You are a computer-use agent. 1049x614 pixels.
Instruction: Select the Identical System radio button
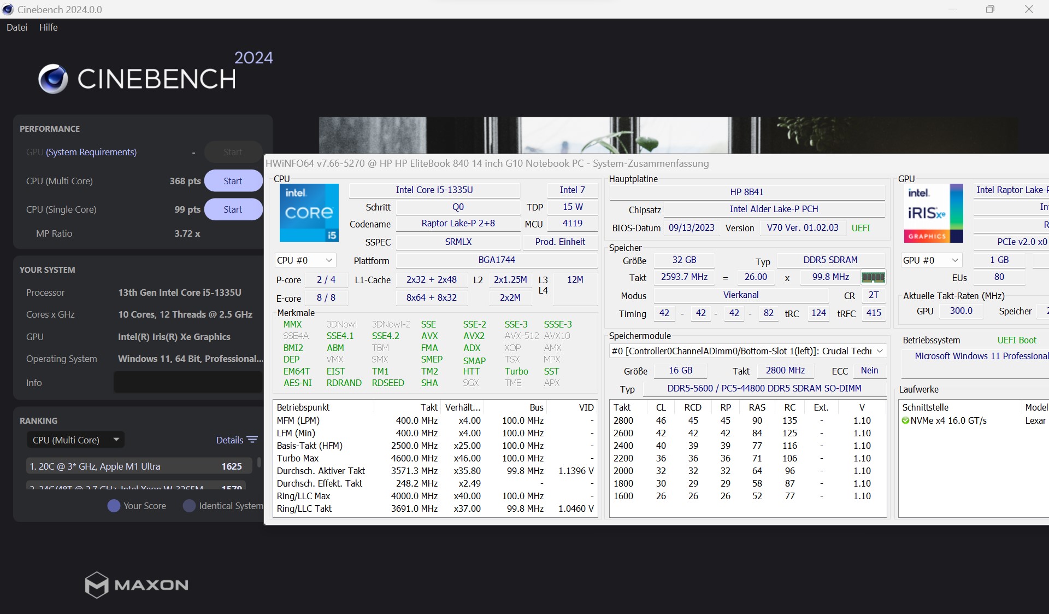tap(189, 506)
